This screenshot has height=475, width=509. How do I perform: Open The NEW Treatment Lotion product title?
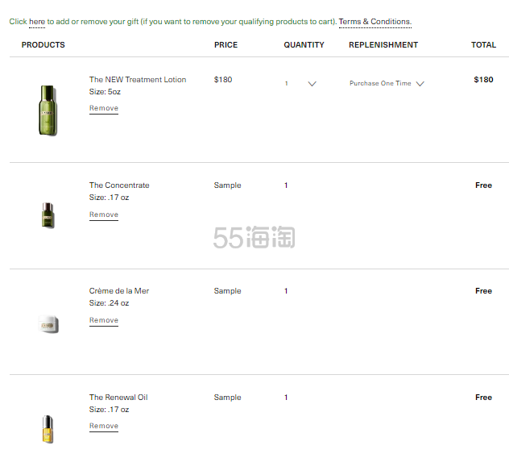[x=138, y=80]
